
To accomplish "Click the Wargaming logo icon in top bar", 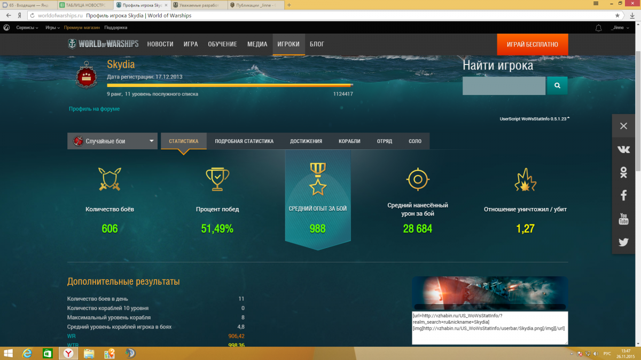I will 6,28.
